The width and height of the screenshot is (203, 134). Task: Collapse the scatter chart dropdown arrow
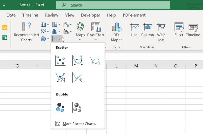point(59,39)
